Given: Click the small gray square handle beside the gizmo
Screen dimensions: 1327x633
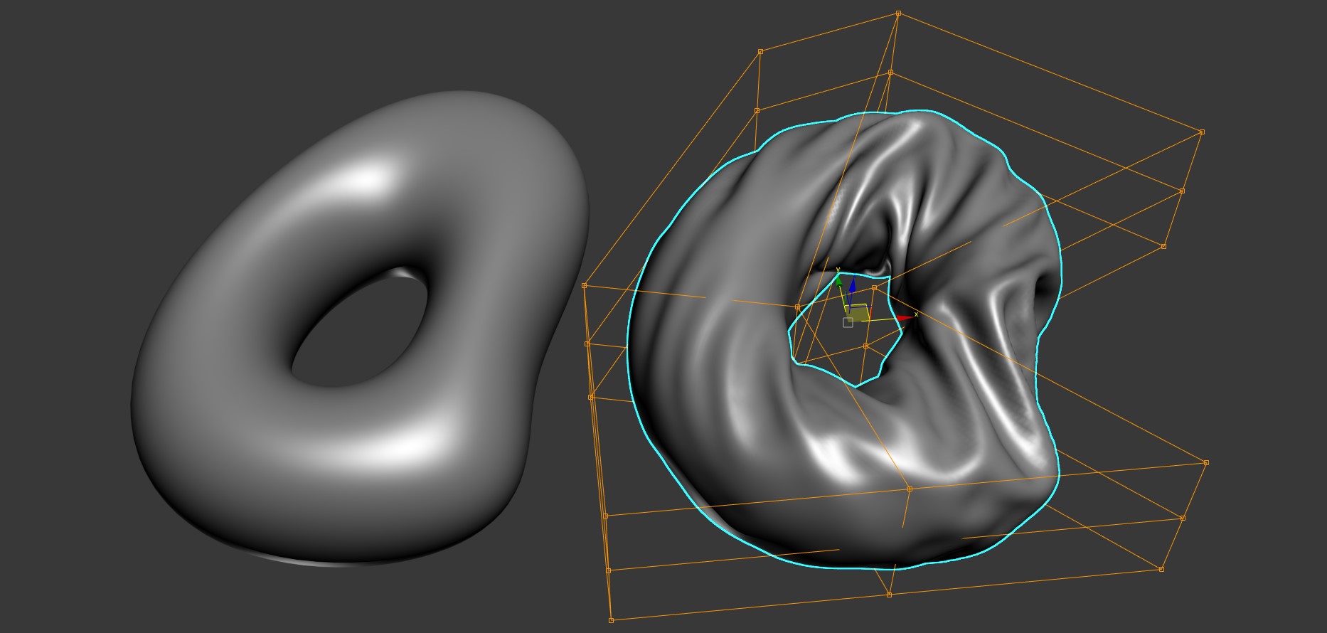Looking at the screenshot, I should click(848, 322).
